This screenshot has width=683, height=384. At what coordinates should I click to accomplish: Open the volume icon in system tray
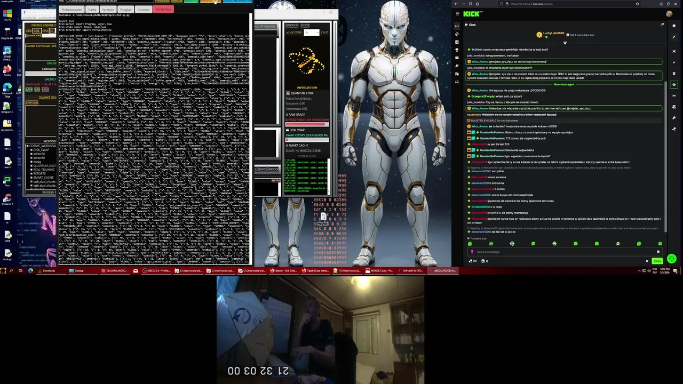click(649, 271)
